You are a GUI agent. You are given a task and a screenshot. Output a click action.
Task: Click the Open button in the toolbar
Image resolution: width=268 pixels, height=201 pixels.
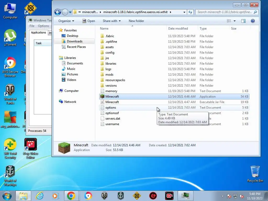89,21
